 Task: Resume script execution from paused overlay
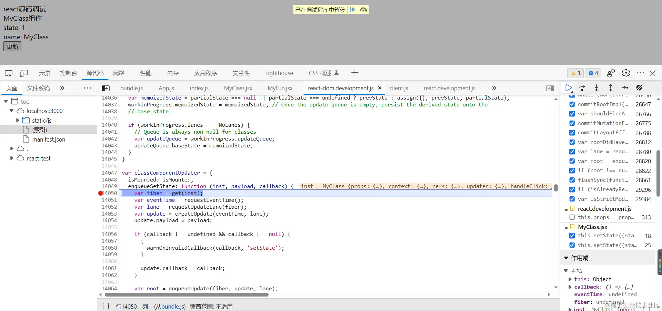pos(352,10)
